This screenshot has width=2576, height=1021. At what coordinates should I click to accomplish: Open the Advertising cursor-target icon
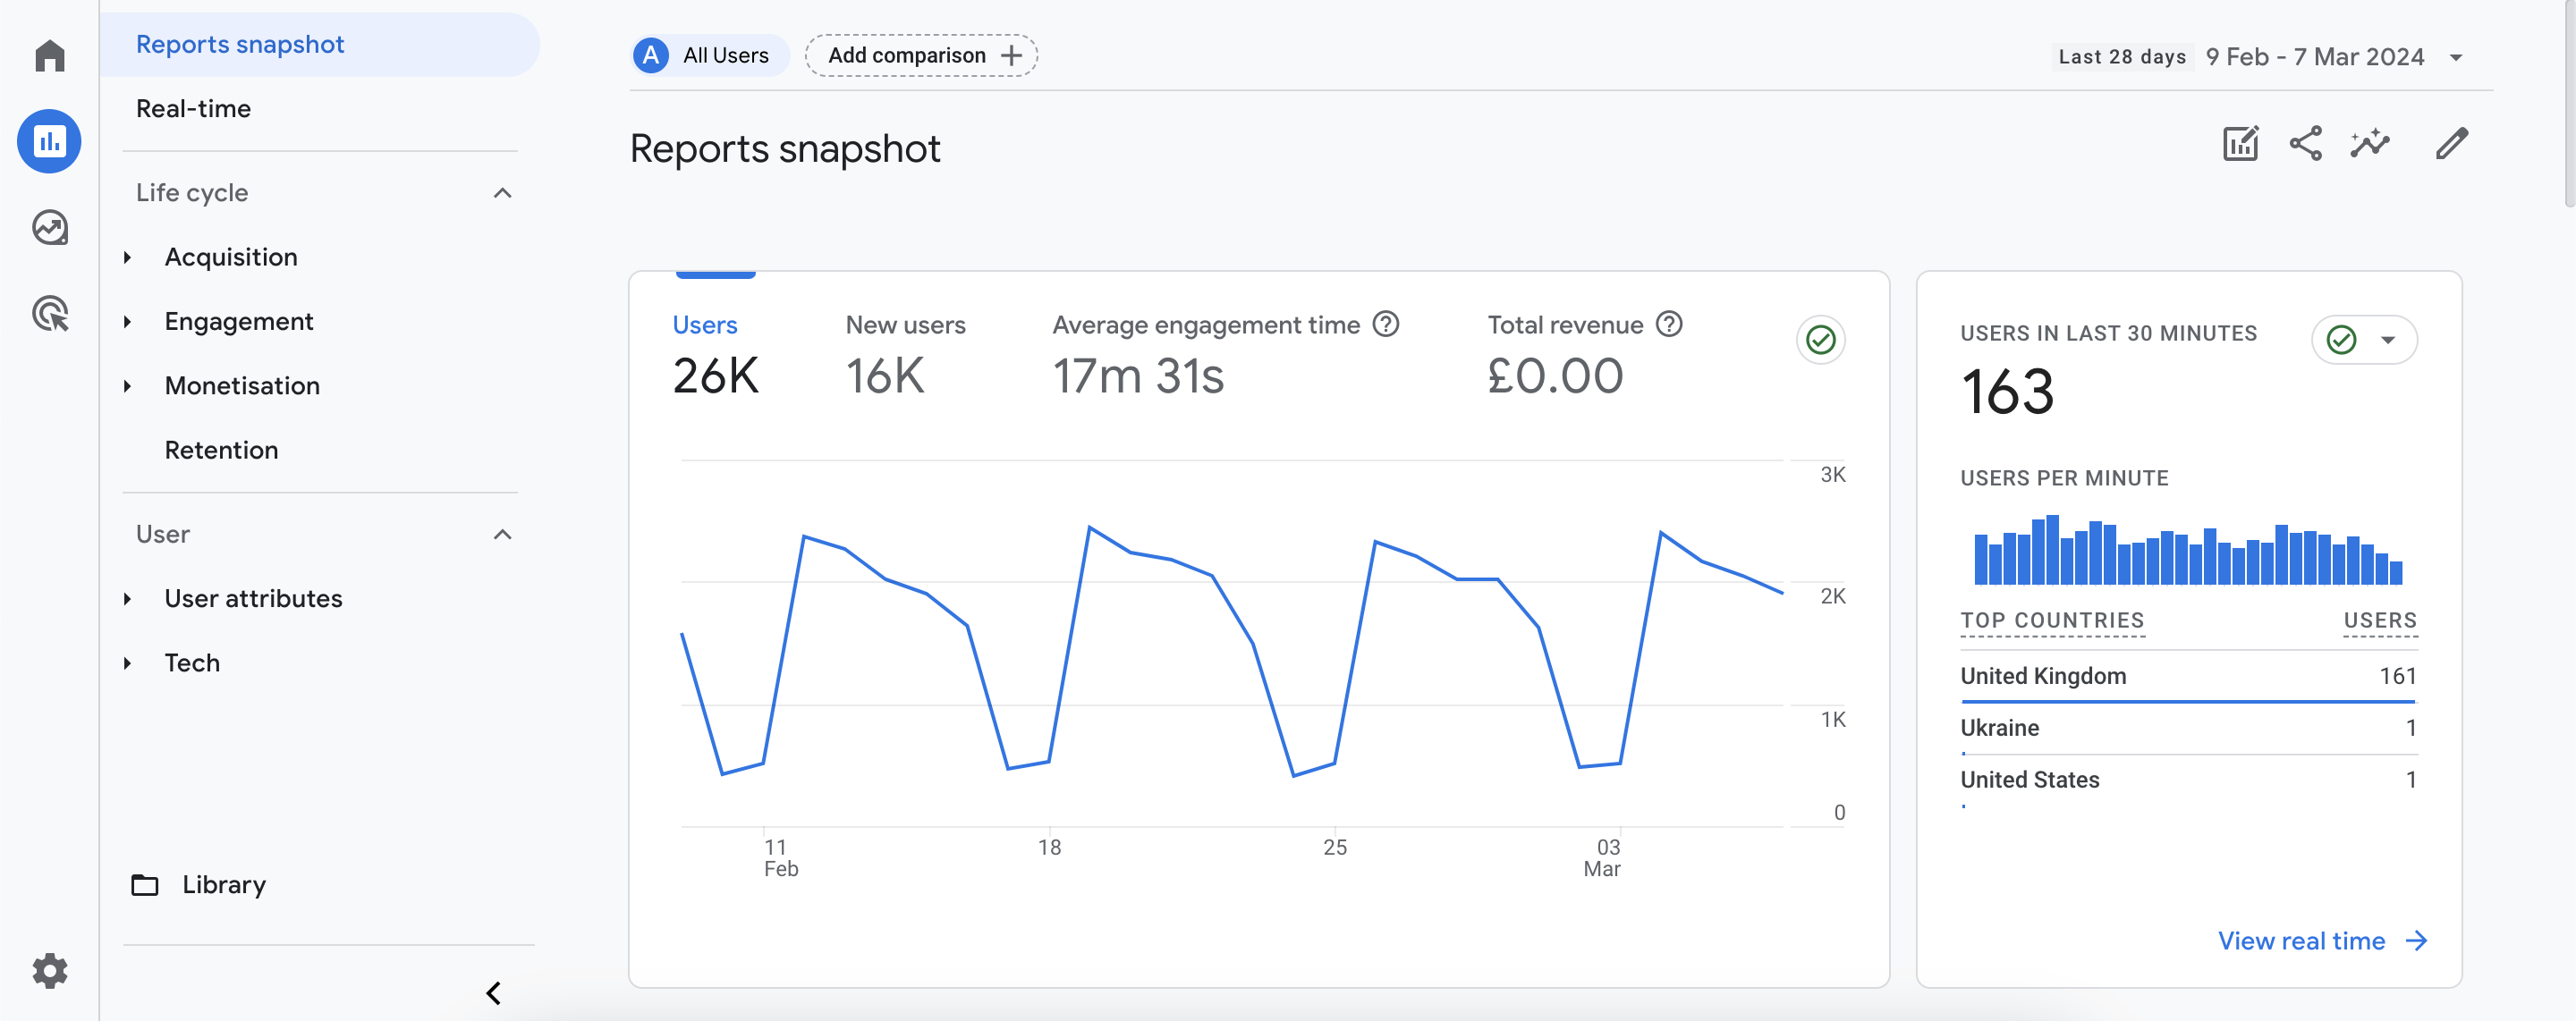[x=49, y=314]
